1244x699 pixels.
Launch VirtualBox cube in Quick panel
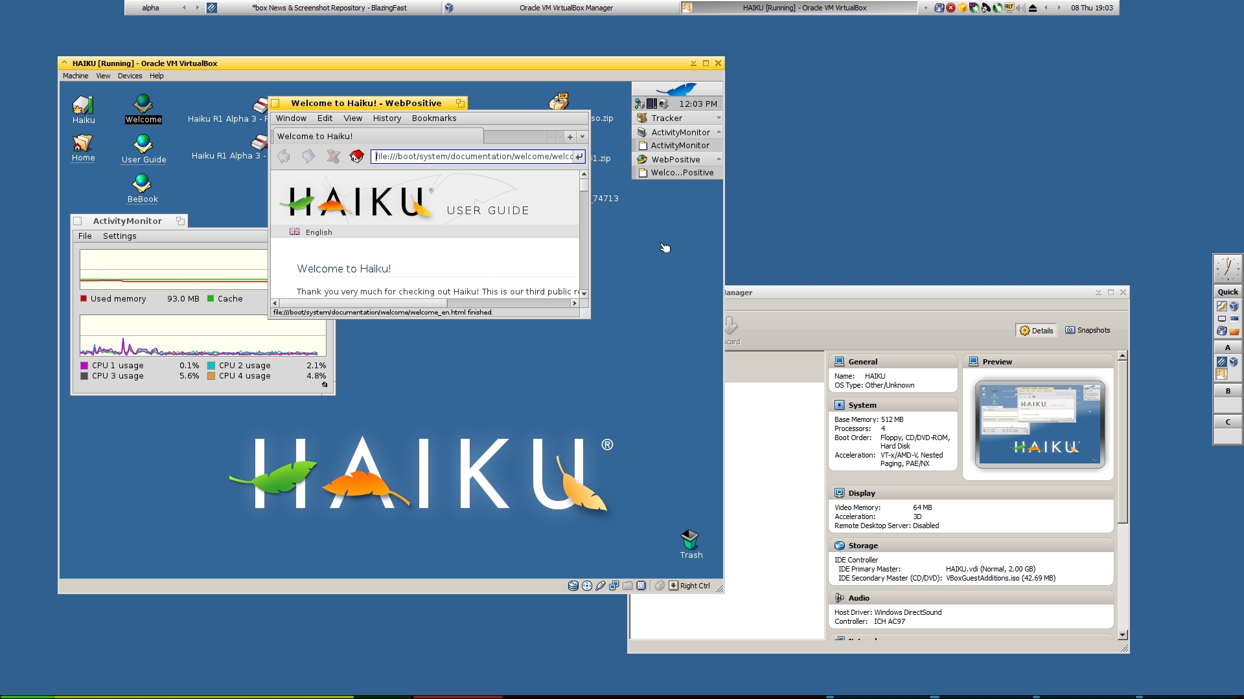pos(1234,306)
